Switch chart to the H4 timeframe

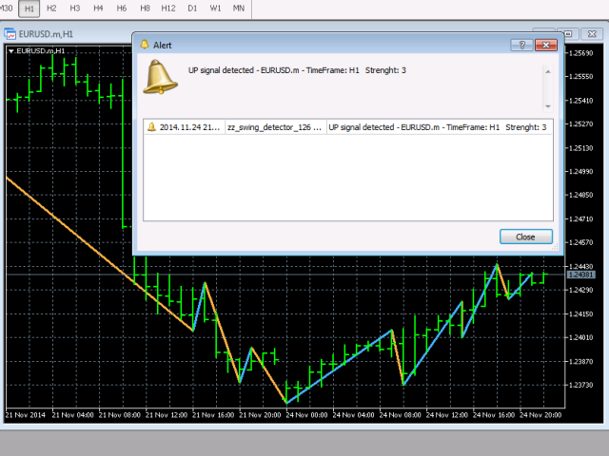pos(98,8)
